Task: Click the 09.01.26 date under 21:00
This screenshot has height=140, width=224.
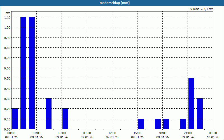Action: pyautogui.click(x=188, y=137)
